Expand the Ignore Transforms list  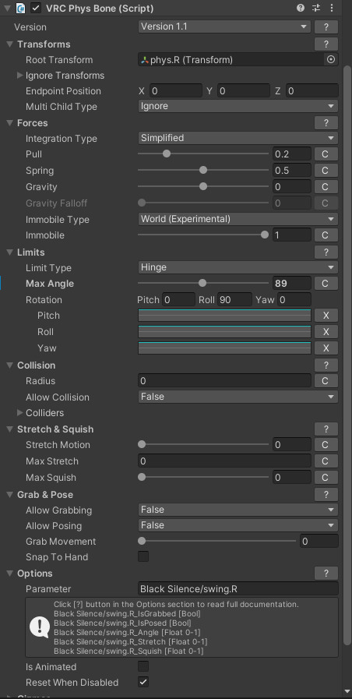click(19, 76)
